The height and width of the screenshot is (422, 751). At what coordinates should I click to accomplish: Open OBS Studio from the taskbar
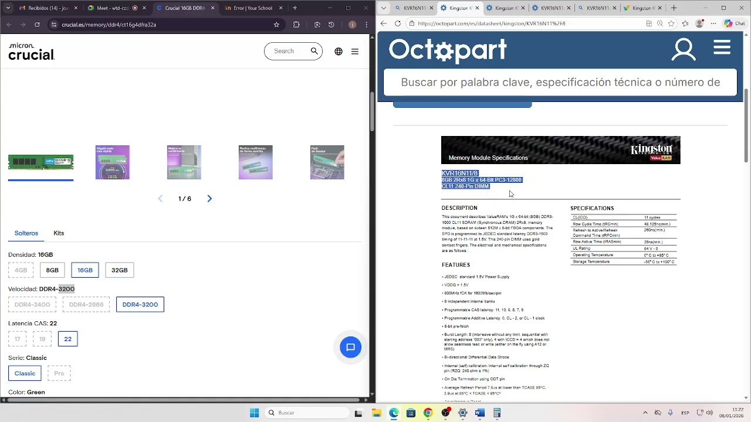point(445,413)
